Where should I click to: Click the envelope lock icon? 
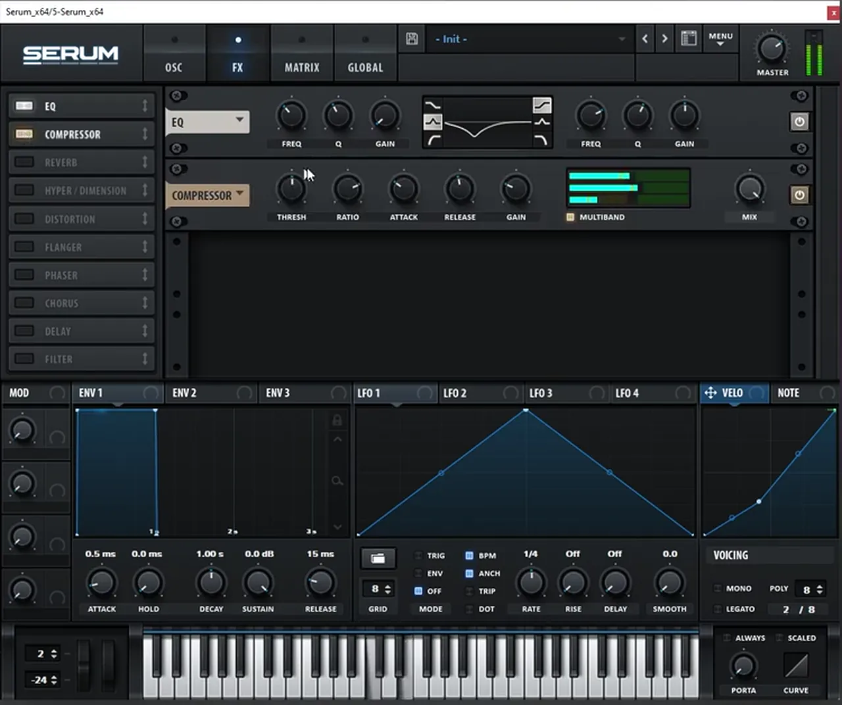(337, 420)
